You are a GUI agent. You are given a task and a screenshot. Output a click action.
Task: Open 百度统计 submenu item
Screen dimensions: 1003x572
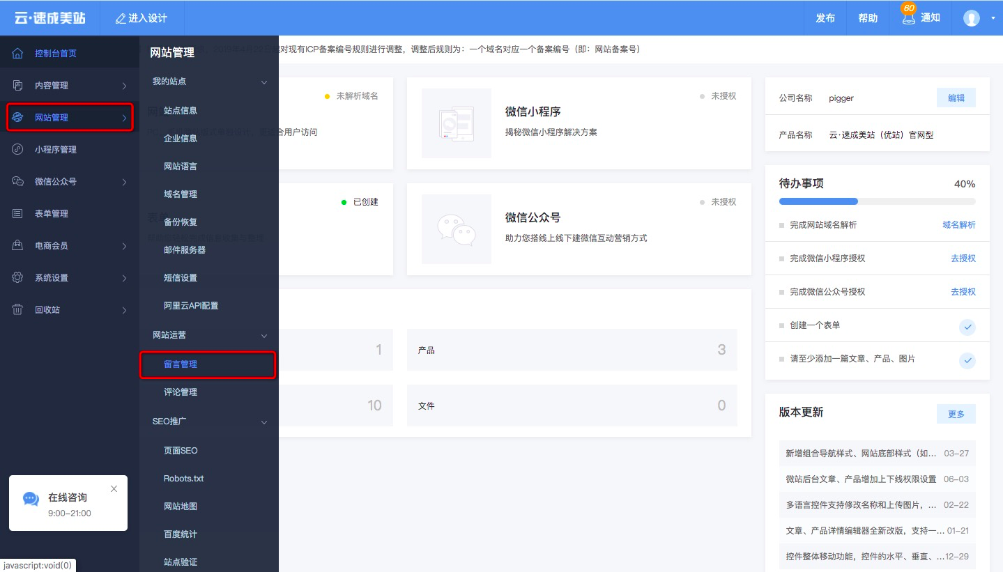pos(181,534)
